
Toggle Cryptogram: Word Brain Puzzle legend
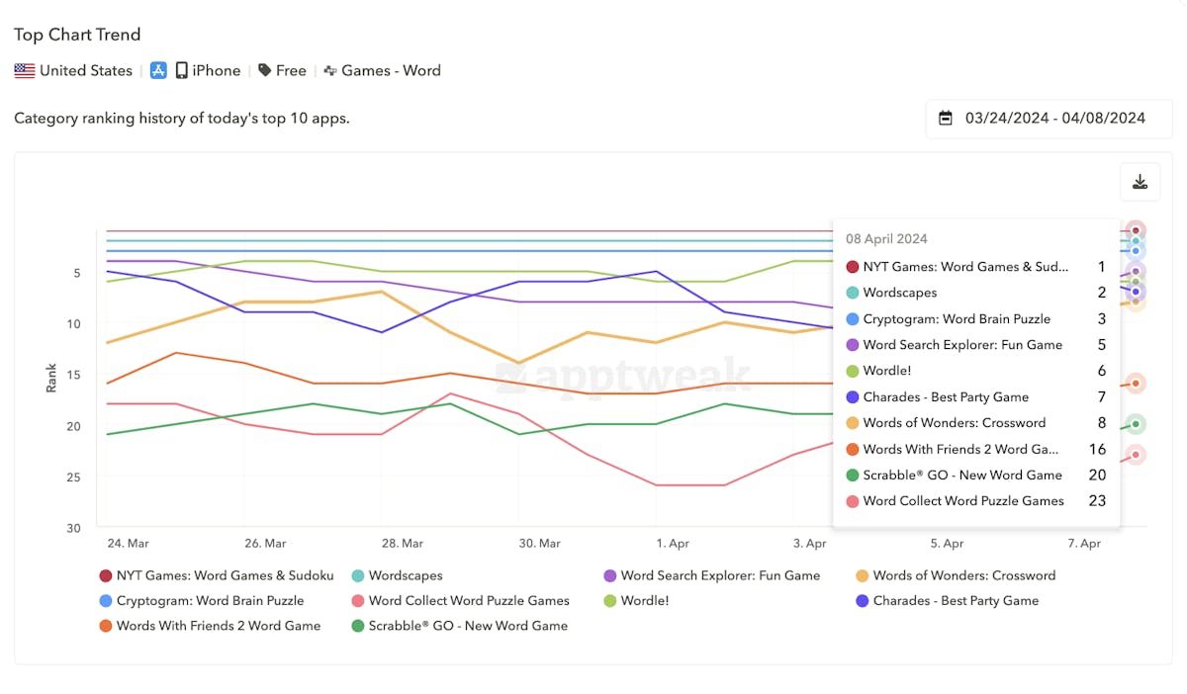(x=202, y=601)
